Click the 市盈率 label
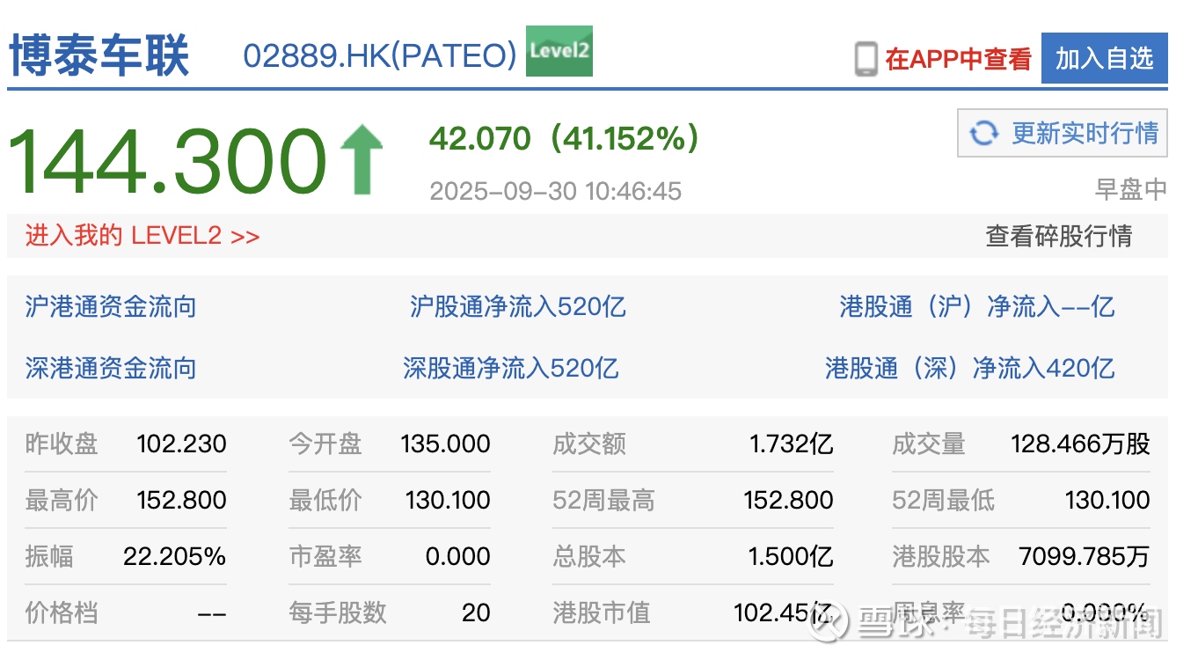Image resolution: width=1198 pixels, height=660 pixels. pos(325,556)
